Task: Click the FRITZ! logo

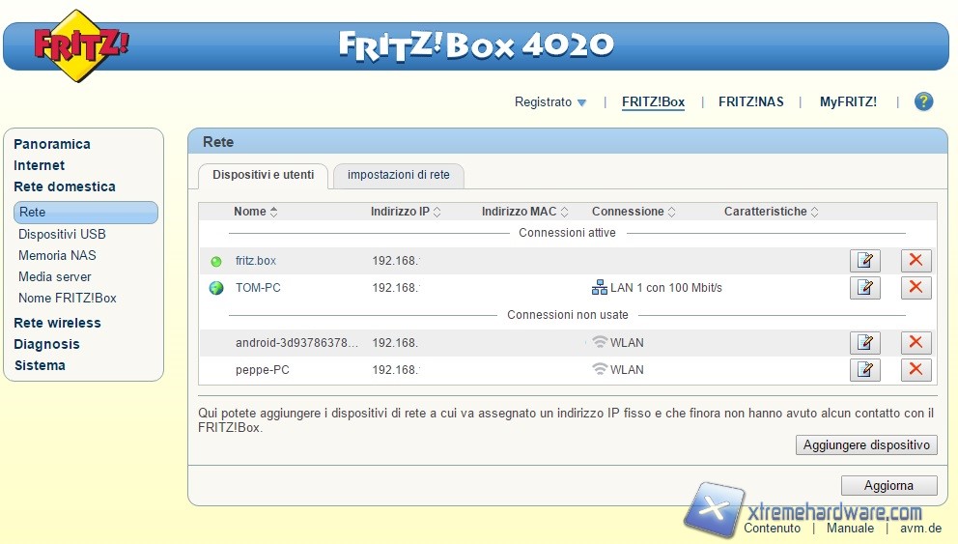Action: [x=79, y=44]
